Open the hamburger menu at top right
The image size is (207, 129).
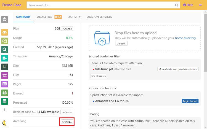200,5
